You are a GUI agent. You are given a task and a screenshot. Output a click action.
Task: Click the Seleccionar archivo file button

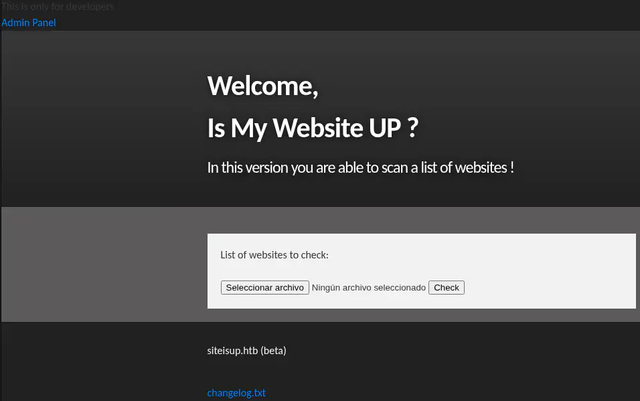pos(264,287)
